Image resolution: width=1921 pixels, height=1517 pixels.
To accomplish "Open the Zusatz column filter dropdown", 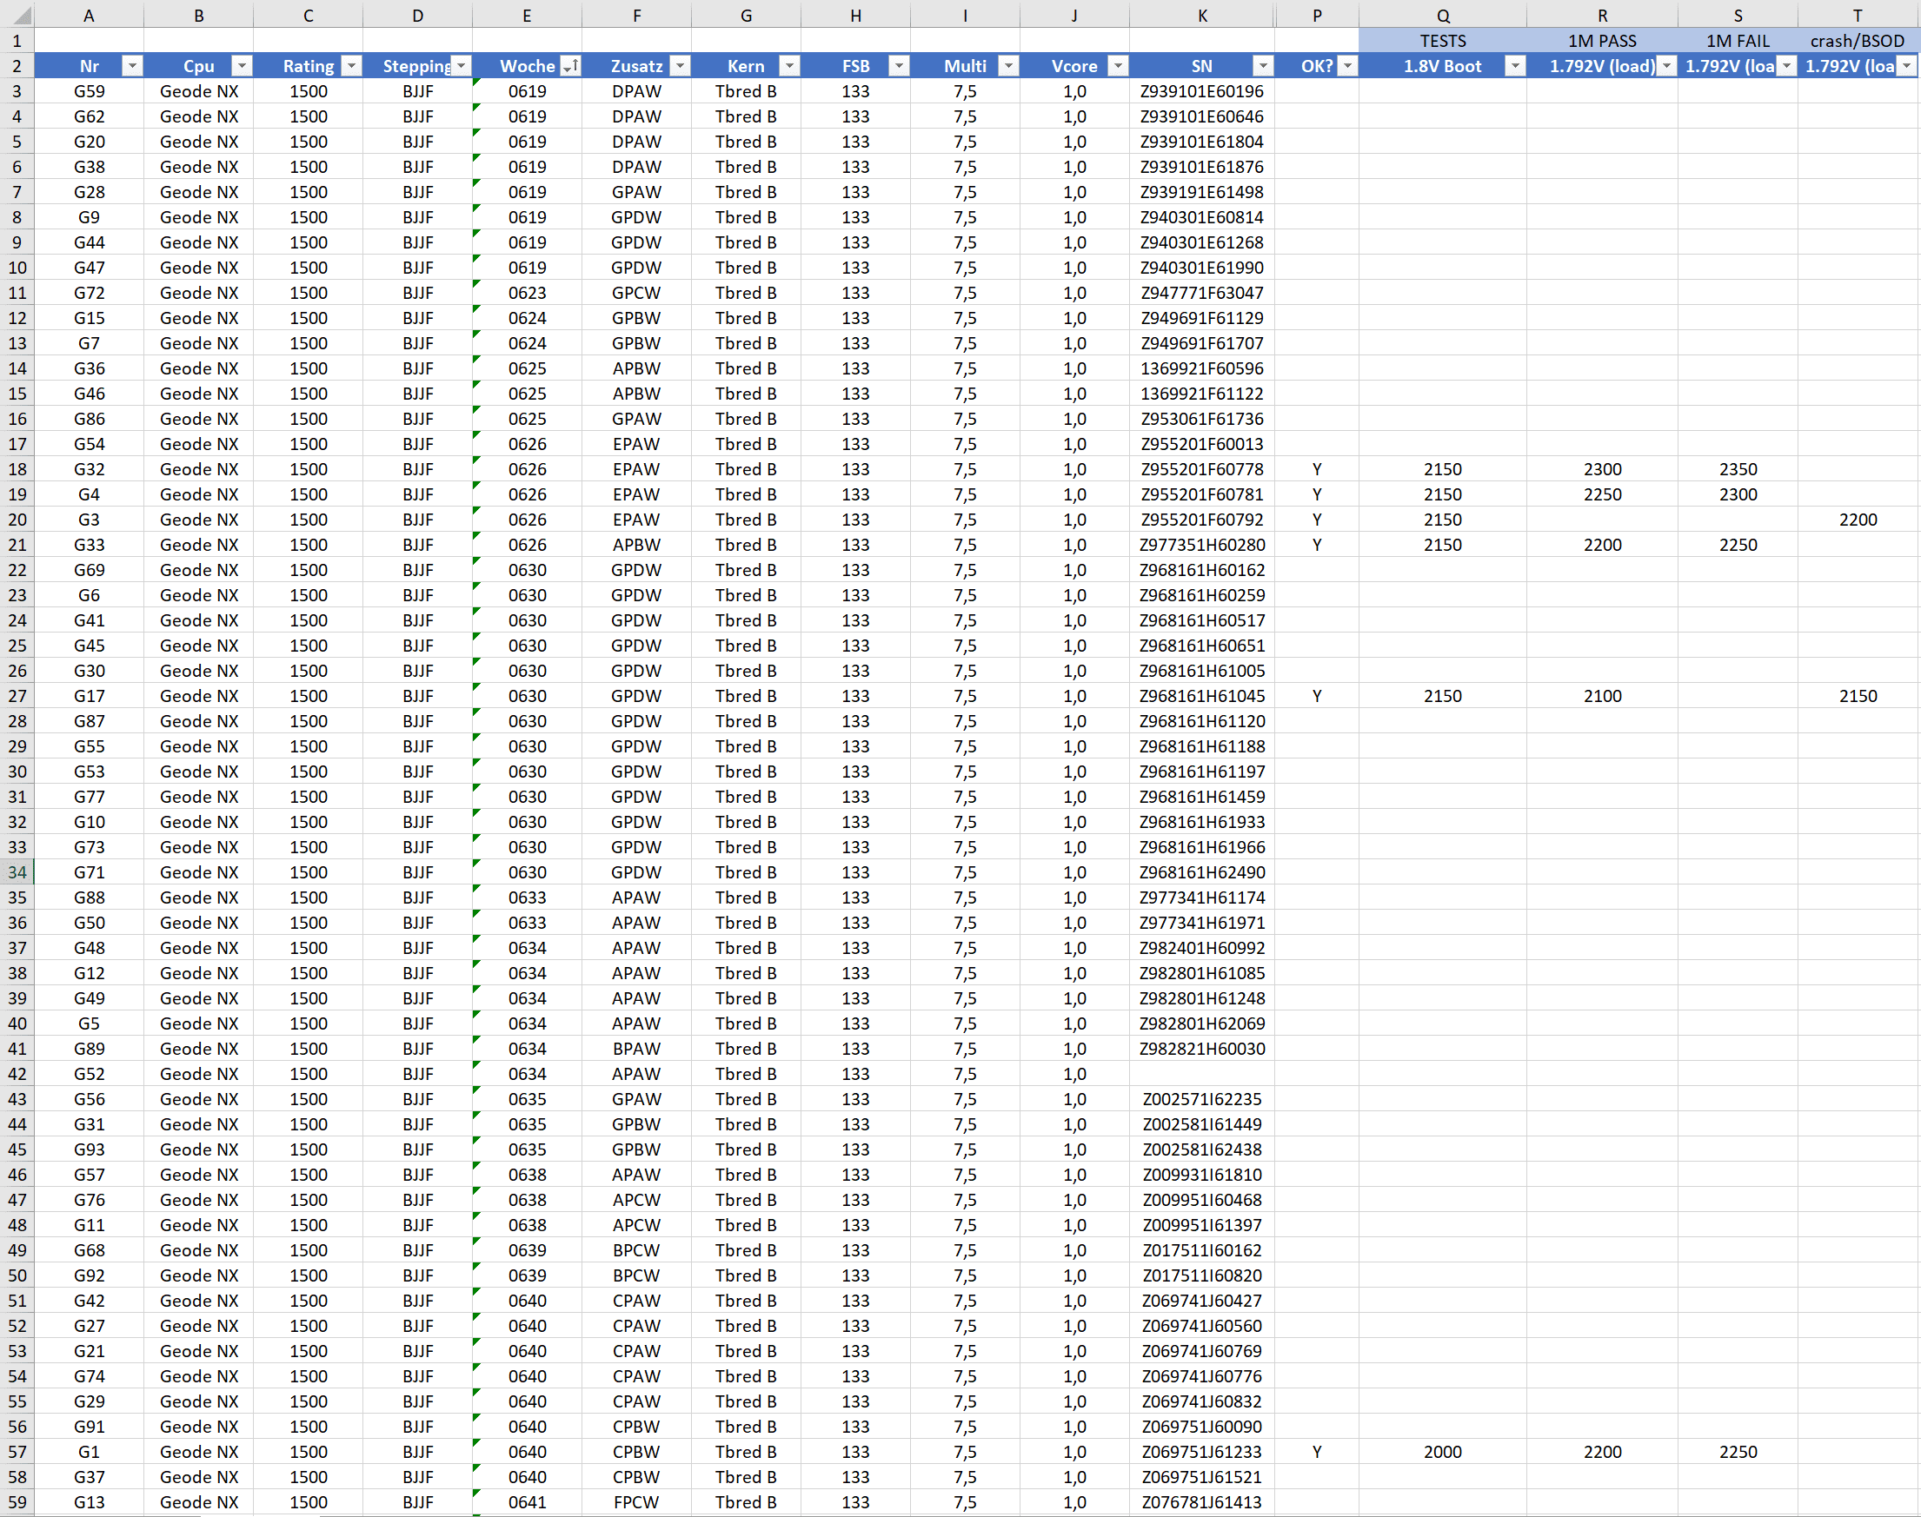I will tap(680, 66).
